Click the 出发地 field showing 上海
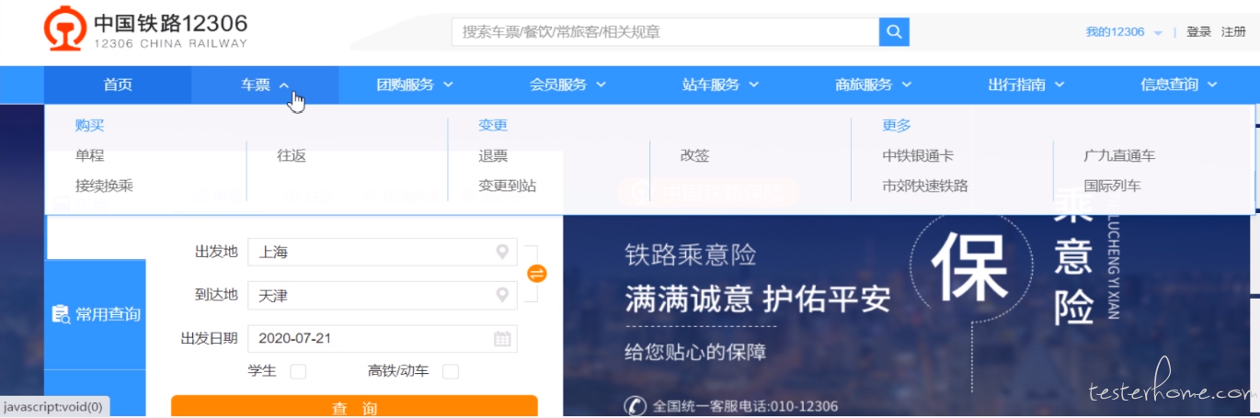The width and height of the screenshot is (1260, 418). [382, 252]
